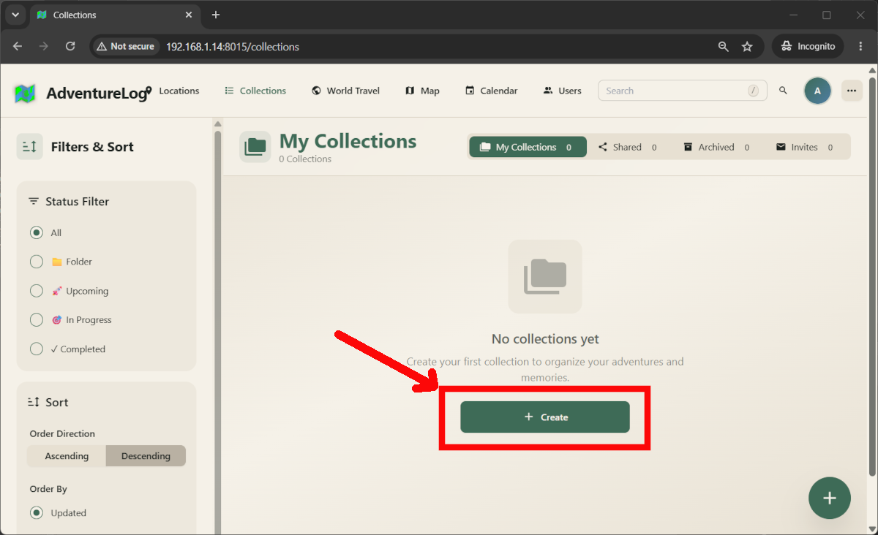Click the Order By label
The height and width of the screenshot is (535, 878).
pyautogui.click(x=48, y=489)
